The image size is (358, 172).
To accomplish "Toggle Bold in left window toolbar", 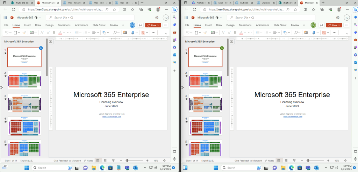I will (x=54, y=33).
